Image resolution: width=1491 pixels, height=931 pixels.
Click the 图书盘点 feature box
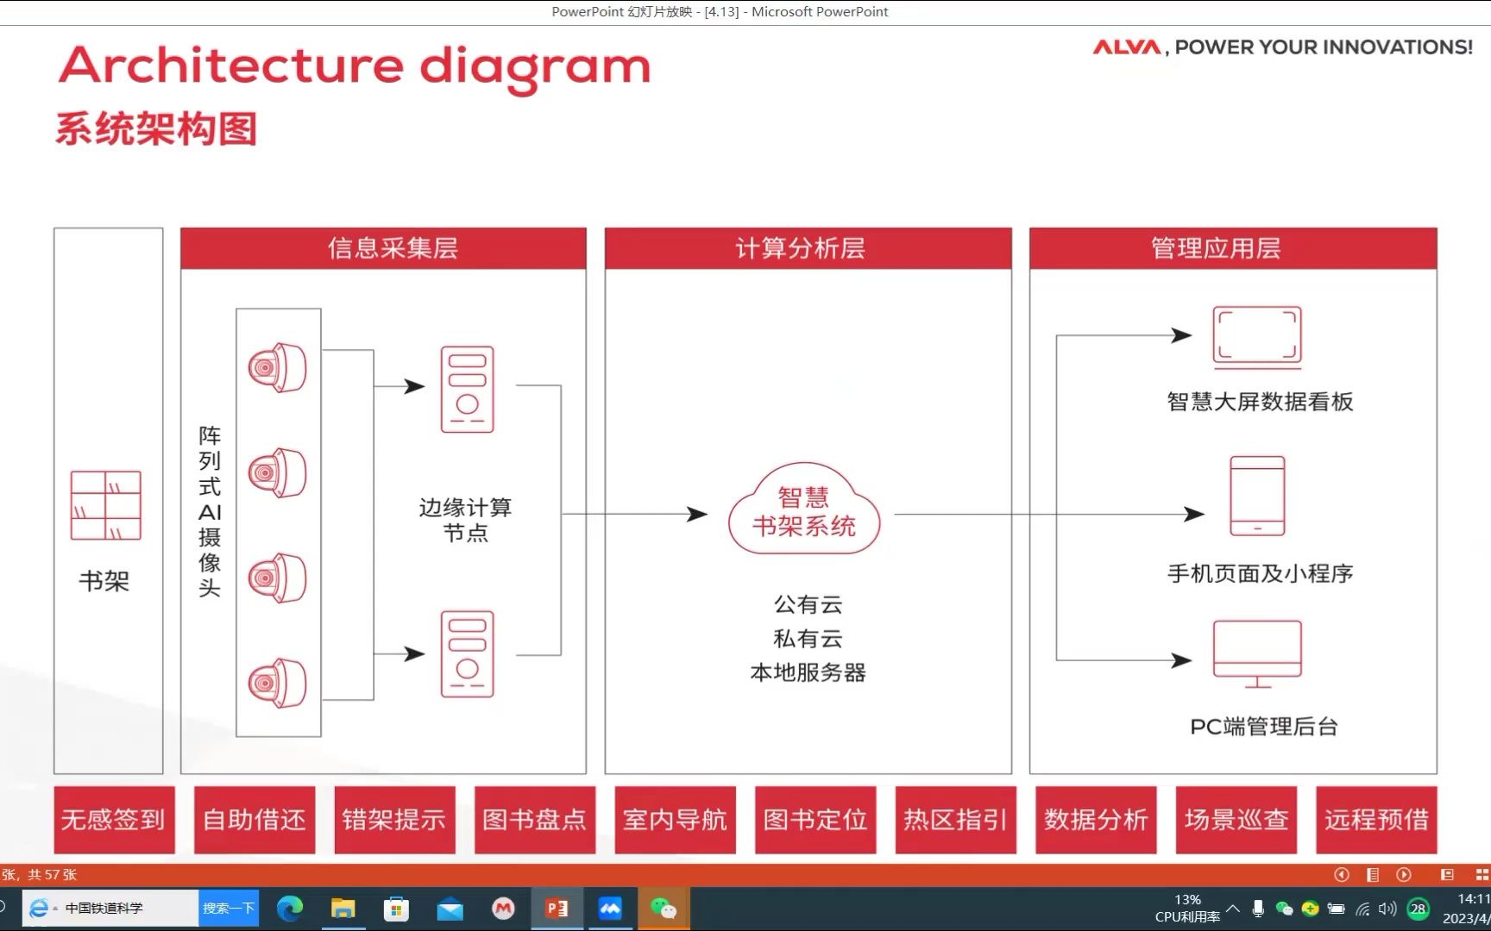pyautogui.click(x=535, y=820)
